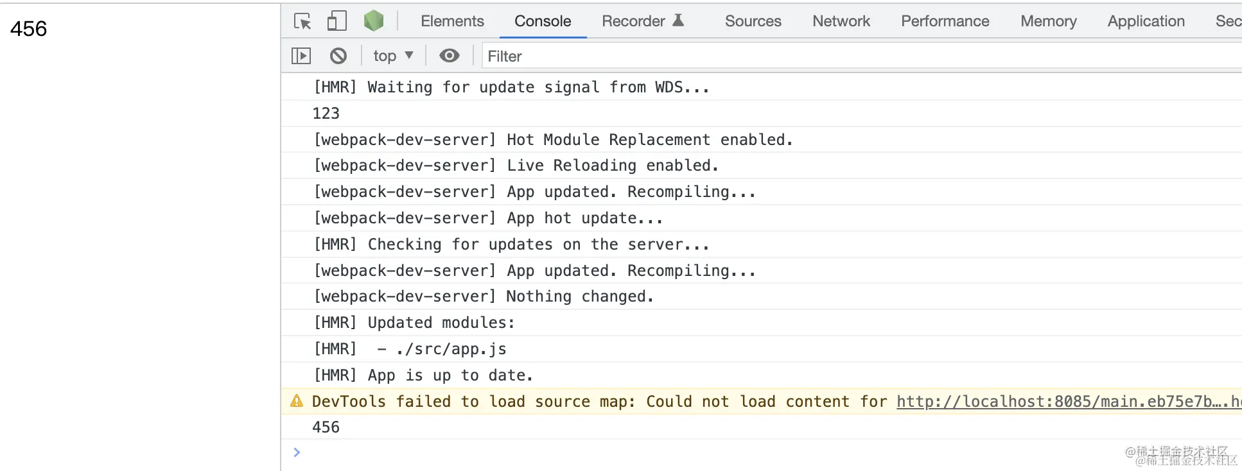
Task: Open the Sources tab
Action: pos(753,21)
